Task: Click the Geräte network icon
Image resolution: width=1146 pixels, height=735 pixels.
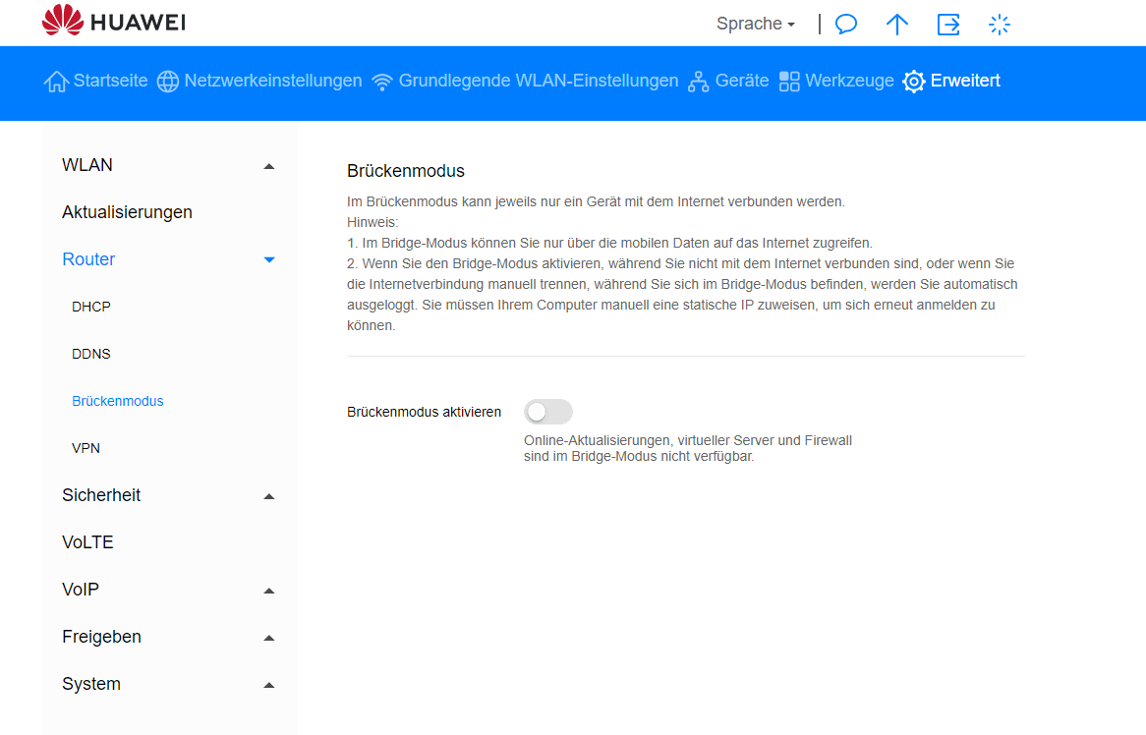Action: 699,82
